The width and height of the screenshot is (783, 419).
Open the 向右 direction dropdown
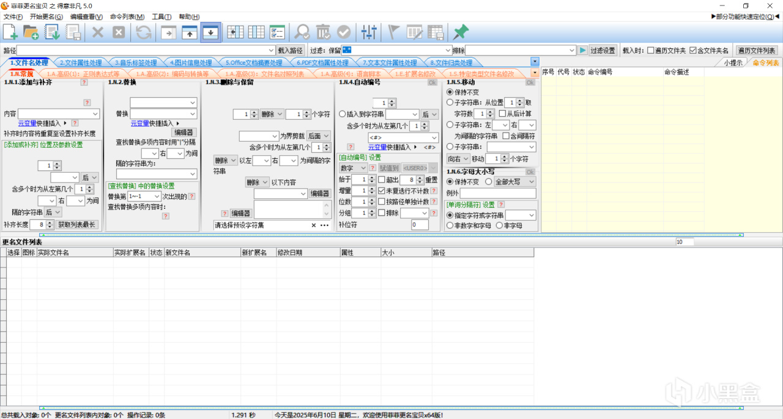pyautogui.click(x=458, y=159)
